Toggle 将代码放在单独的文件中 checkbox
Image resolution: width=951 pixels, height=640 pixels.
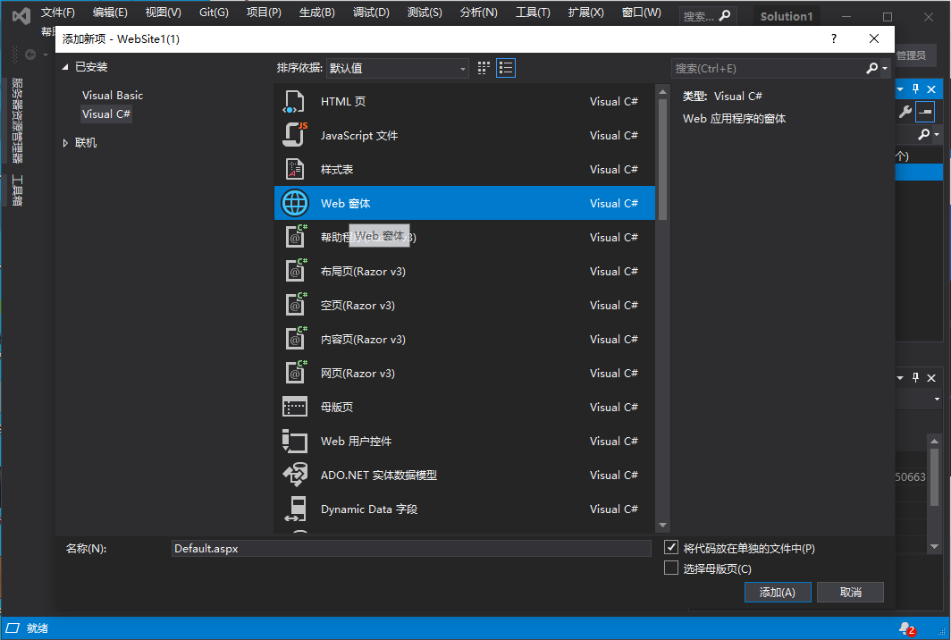[x=670, y=547]
